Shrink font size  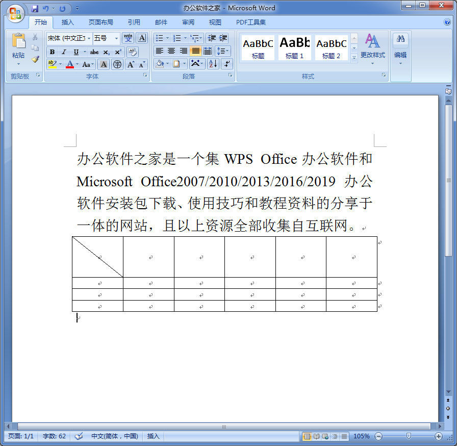(x=142, y=64)
